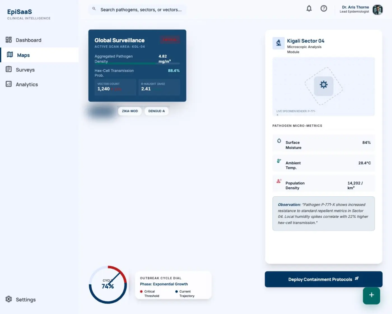Click the red status badge on Global Surveillance

tap(170, 40)
